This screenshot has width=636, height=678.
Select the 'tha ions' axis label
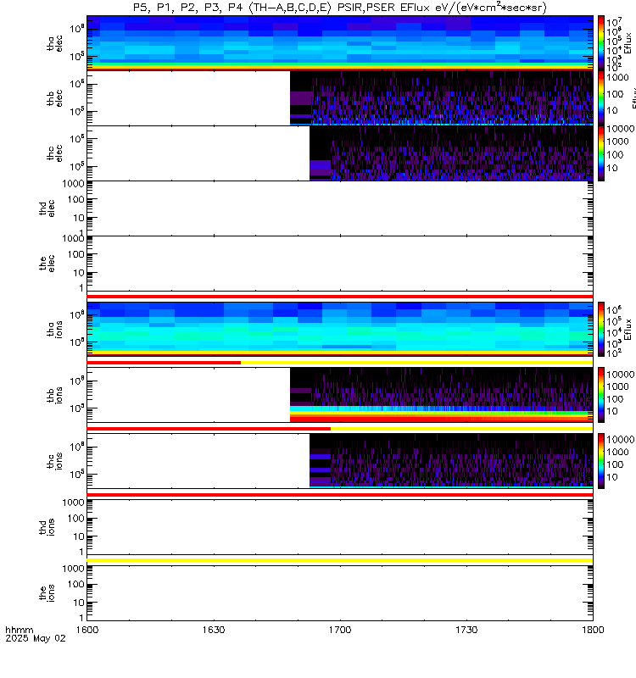pyautogui.click(x=54, y=330)
